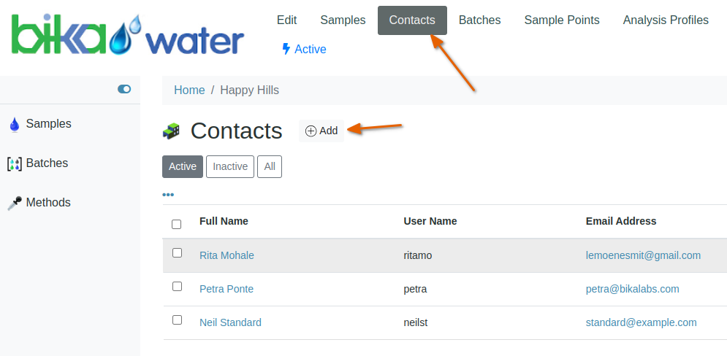This screenshot has height=356, width=727.
Task: Expand the three-dots options above table
Action: [x=168, y=195]
